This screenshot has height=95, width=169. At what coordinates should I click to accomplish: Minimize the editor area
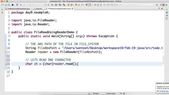coord(159,8)
